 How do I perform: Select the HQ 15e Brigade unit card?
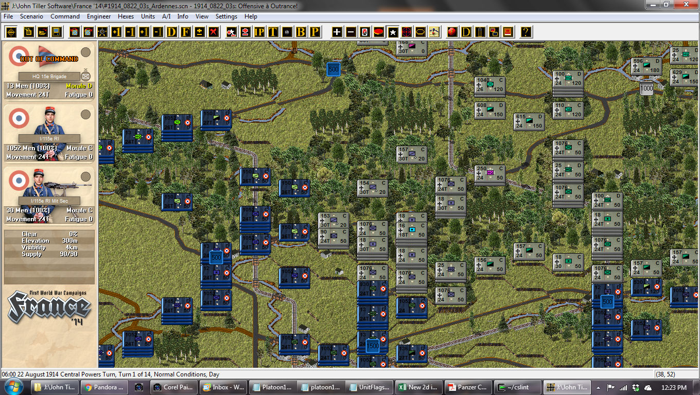pyautogui.click(x=49, y=71)
